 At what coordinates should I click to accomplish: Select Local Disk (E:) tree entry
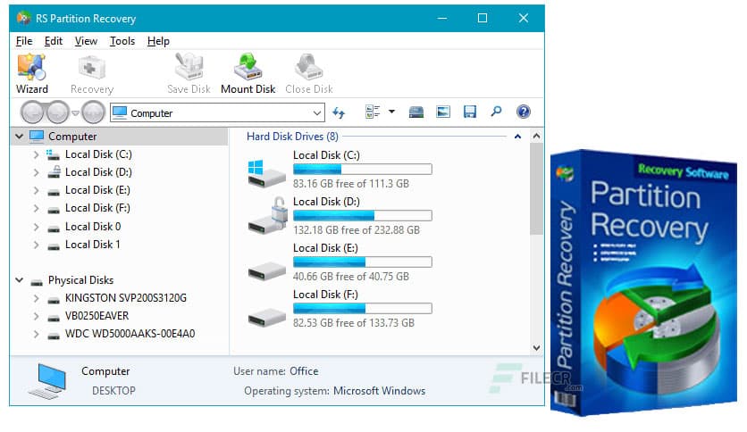[97, 190]
